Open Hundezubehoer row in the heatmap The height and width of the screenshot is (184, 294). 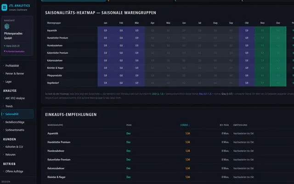(55, 46)
